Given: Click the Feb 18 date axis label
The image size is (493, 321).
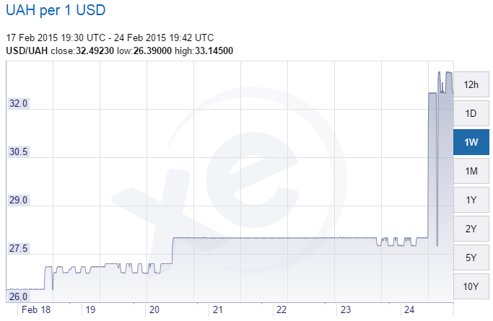Looking at the screenshot, I should pyautogui.click(x=35, y=309).
